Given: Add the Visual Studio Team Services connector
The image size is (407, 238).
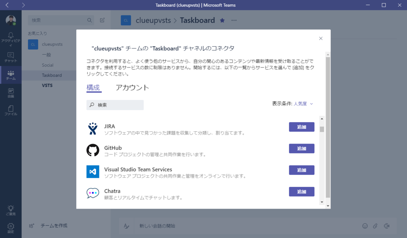Looking at the screenshot, I should coord(302,170).
